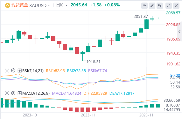182x119 pixels.
Task: Expand the RSI panel with plus box
Action: tap(19, 71)
